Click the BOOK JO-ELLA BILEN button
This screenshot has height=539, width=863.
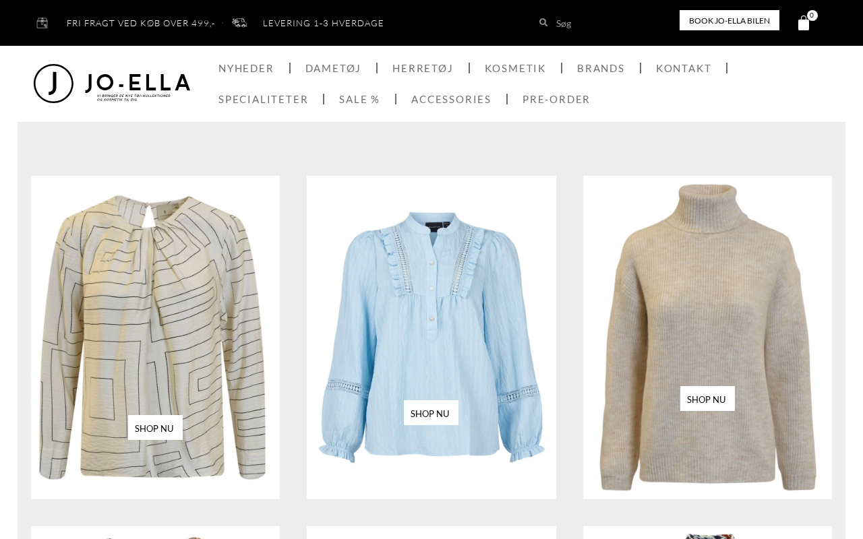click(730, 20)
